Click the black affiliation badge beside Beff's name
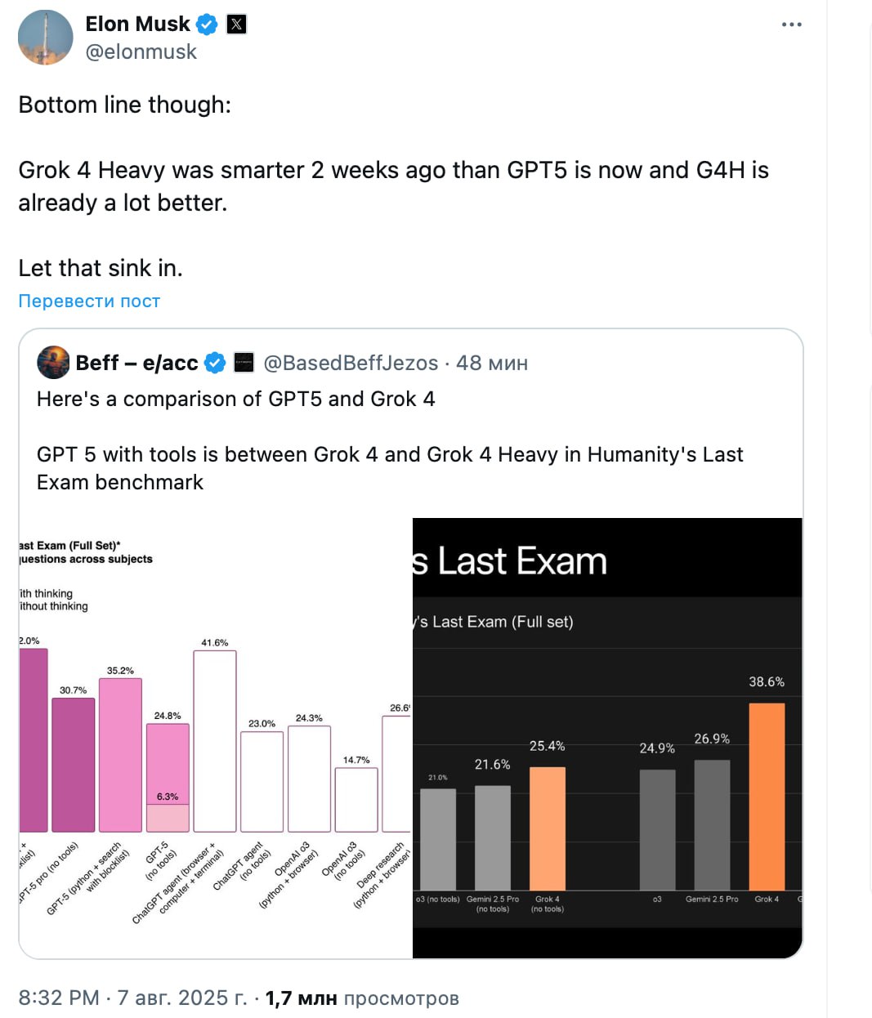This screenshot has height=1018, width=872. [x=244, y=363]
